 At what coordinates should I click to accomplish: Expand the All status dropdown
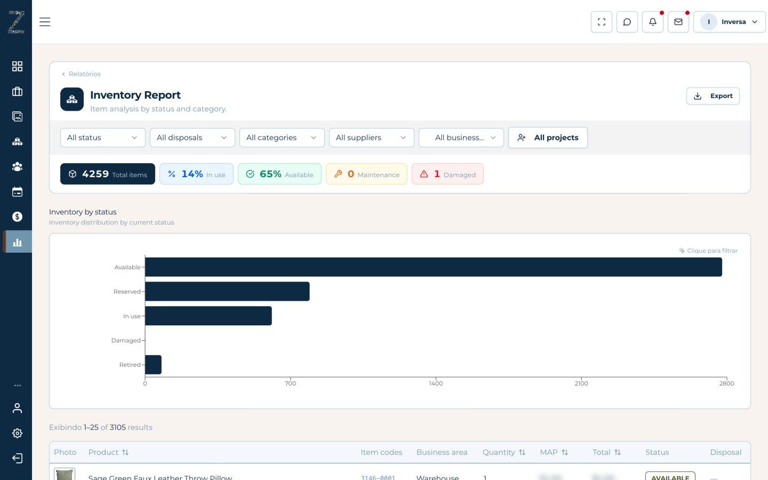pos(102,138)
